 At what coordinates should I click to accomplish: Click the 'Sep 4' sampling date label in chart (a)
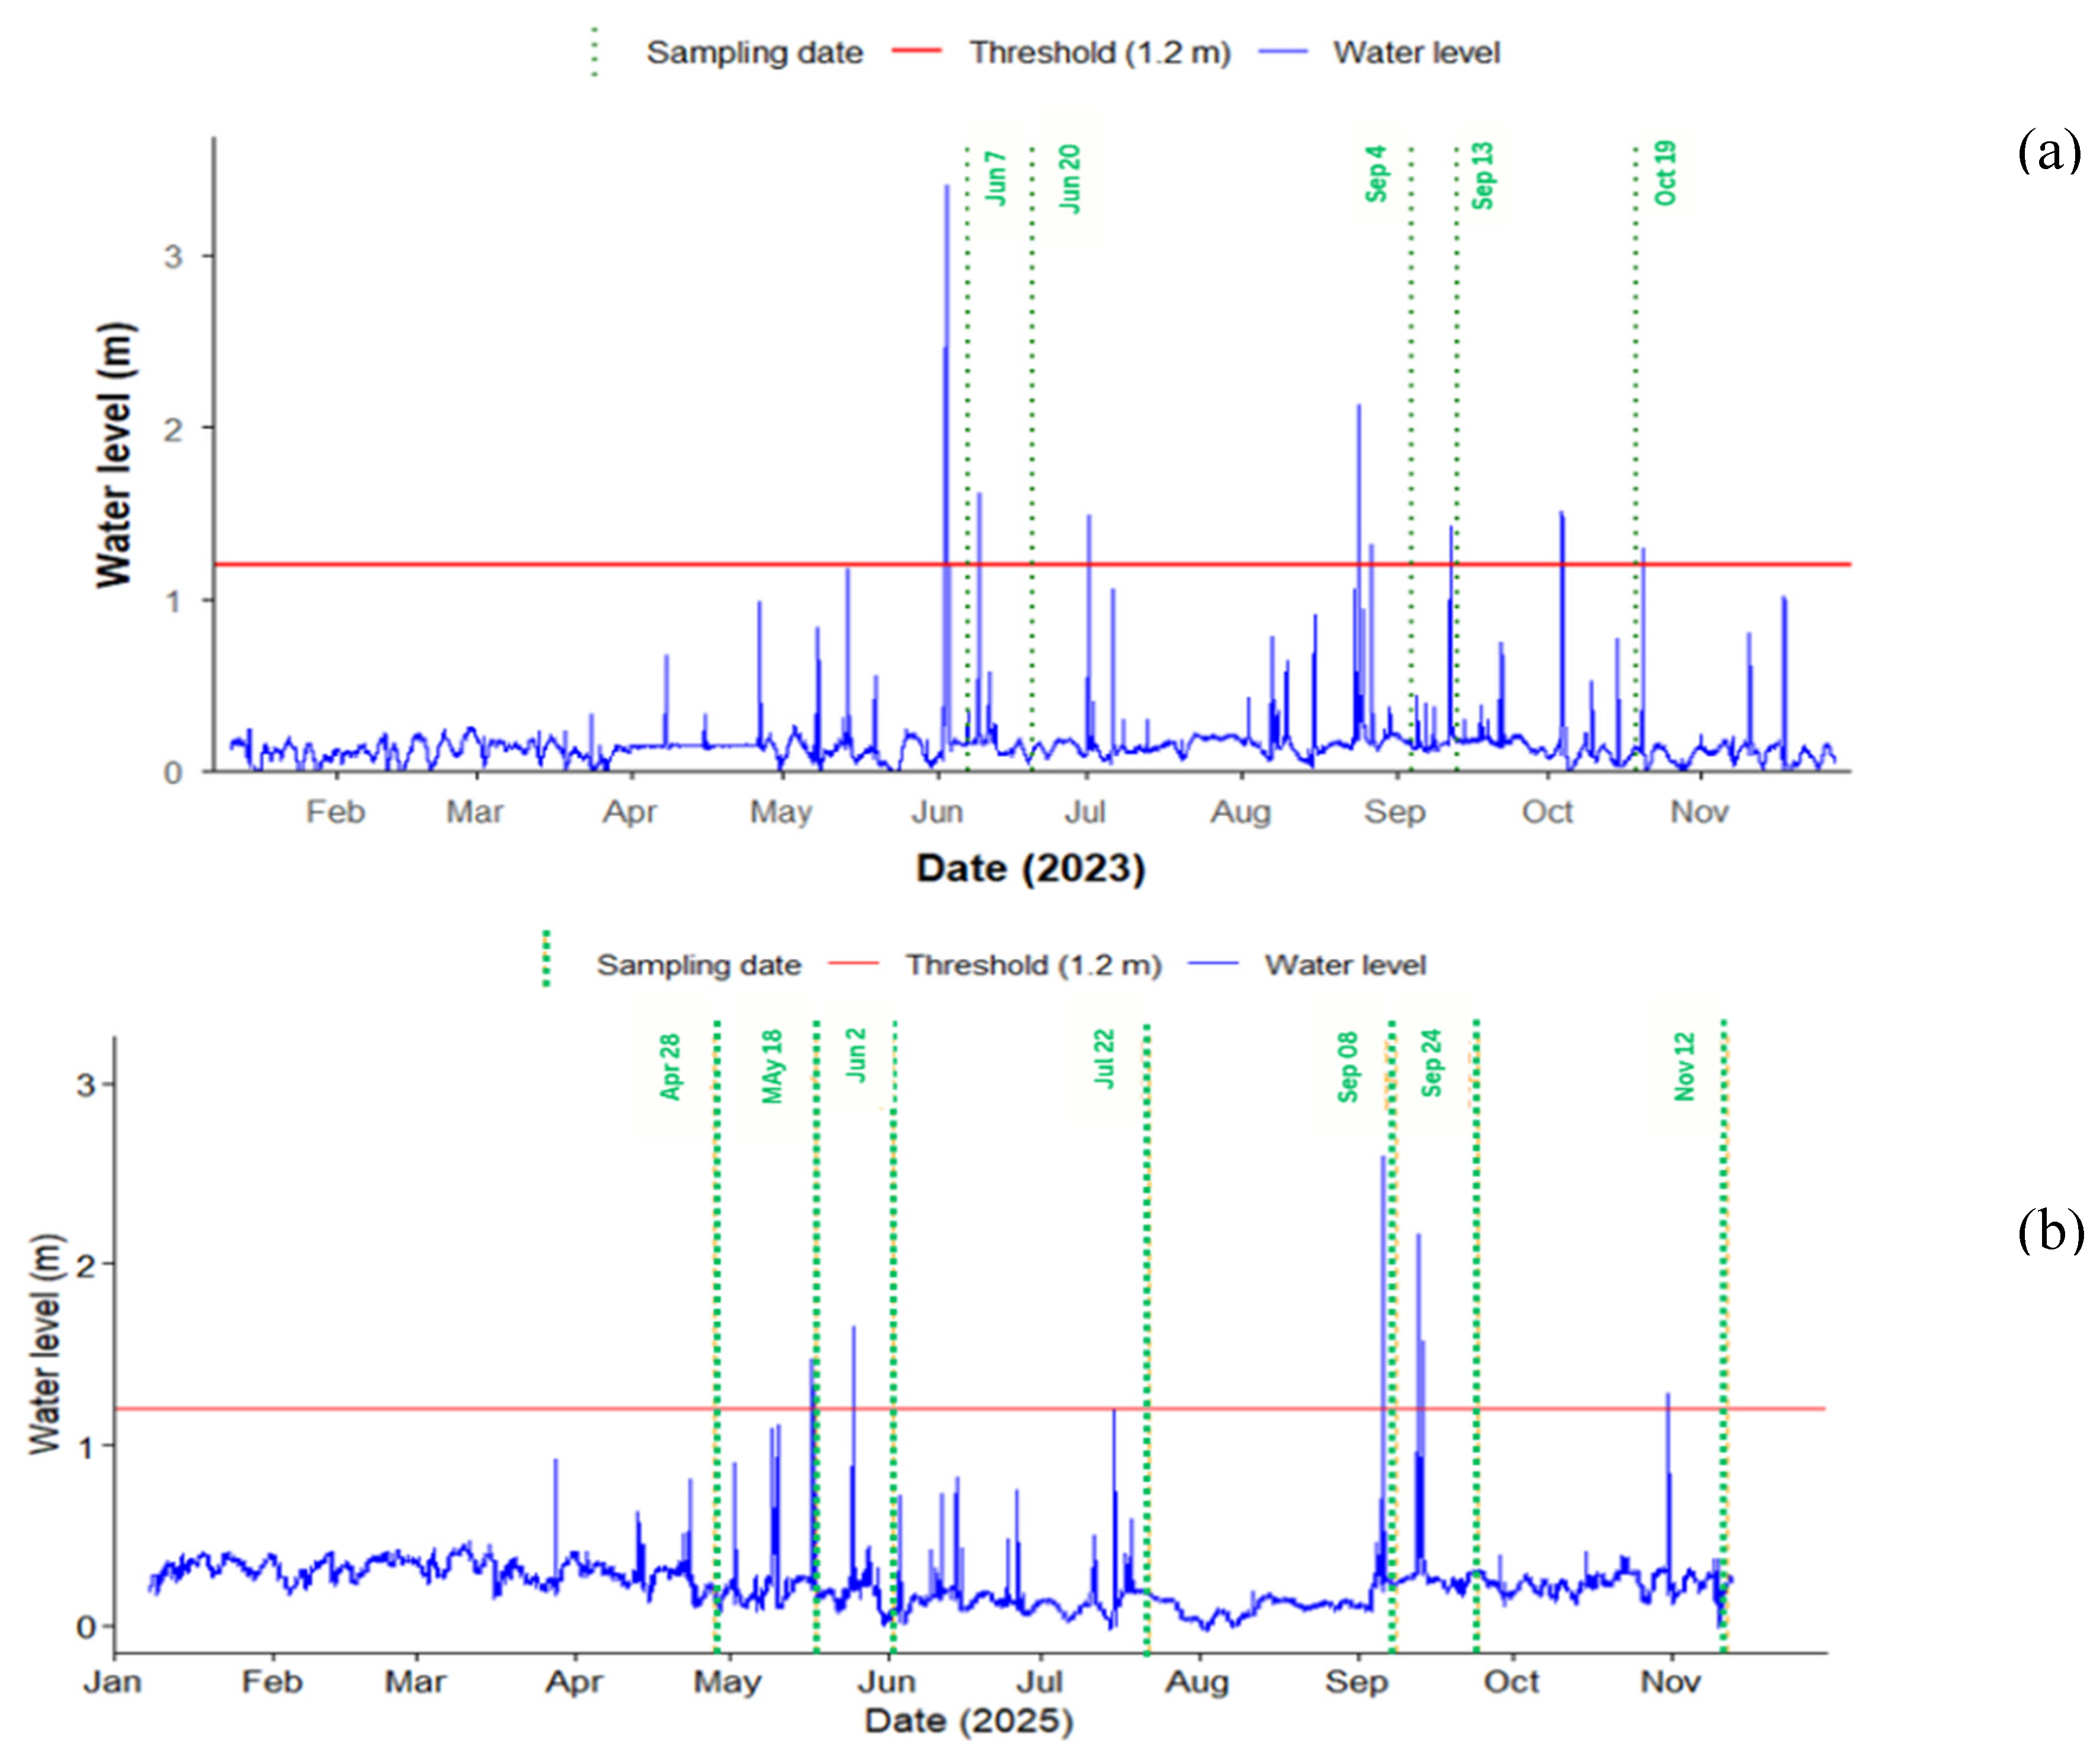tap(1377, 174)
